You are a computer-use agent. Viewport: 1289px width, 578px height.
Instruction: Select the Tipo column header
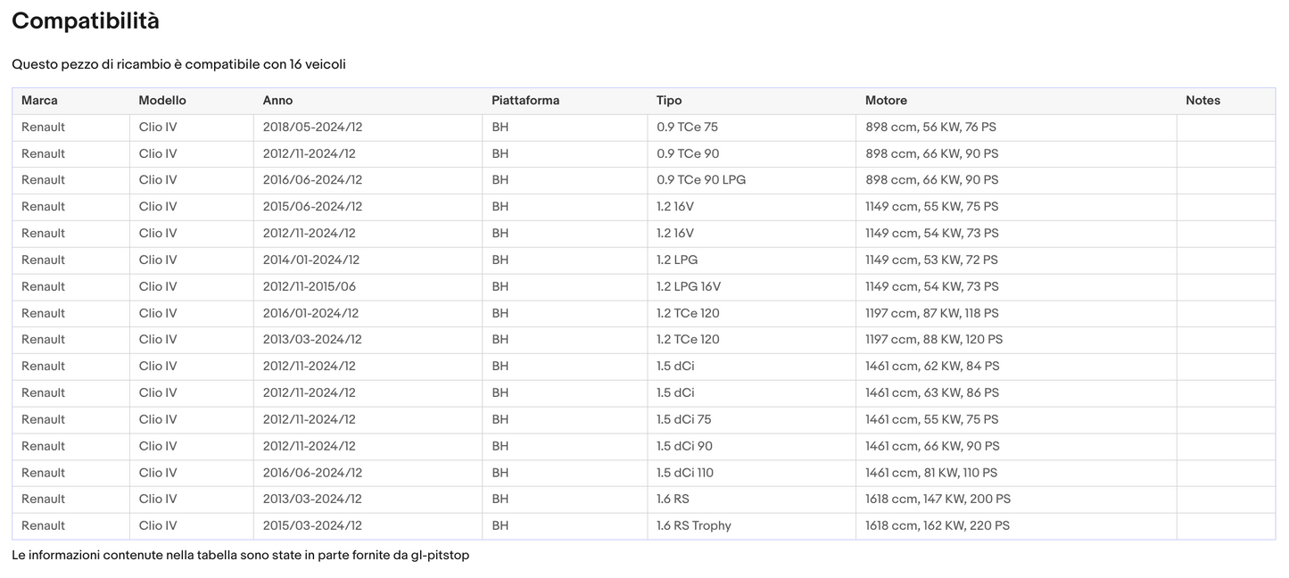click(669, 101)
